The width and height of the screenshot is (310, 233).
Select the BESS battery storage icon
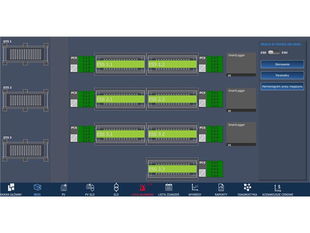[37, 188]
